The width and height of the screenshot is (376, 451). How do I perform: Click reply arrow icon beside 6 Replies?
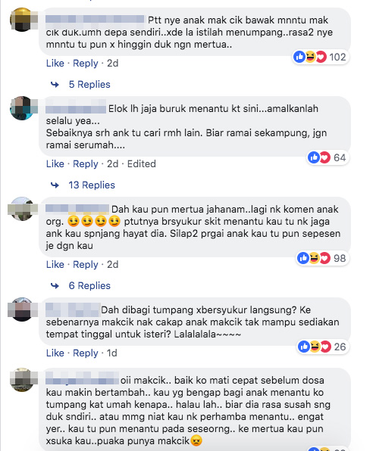[55, 286]
